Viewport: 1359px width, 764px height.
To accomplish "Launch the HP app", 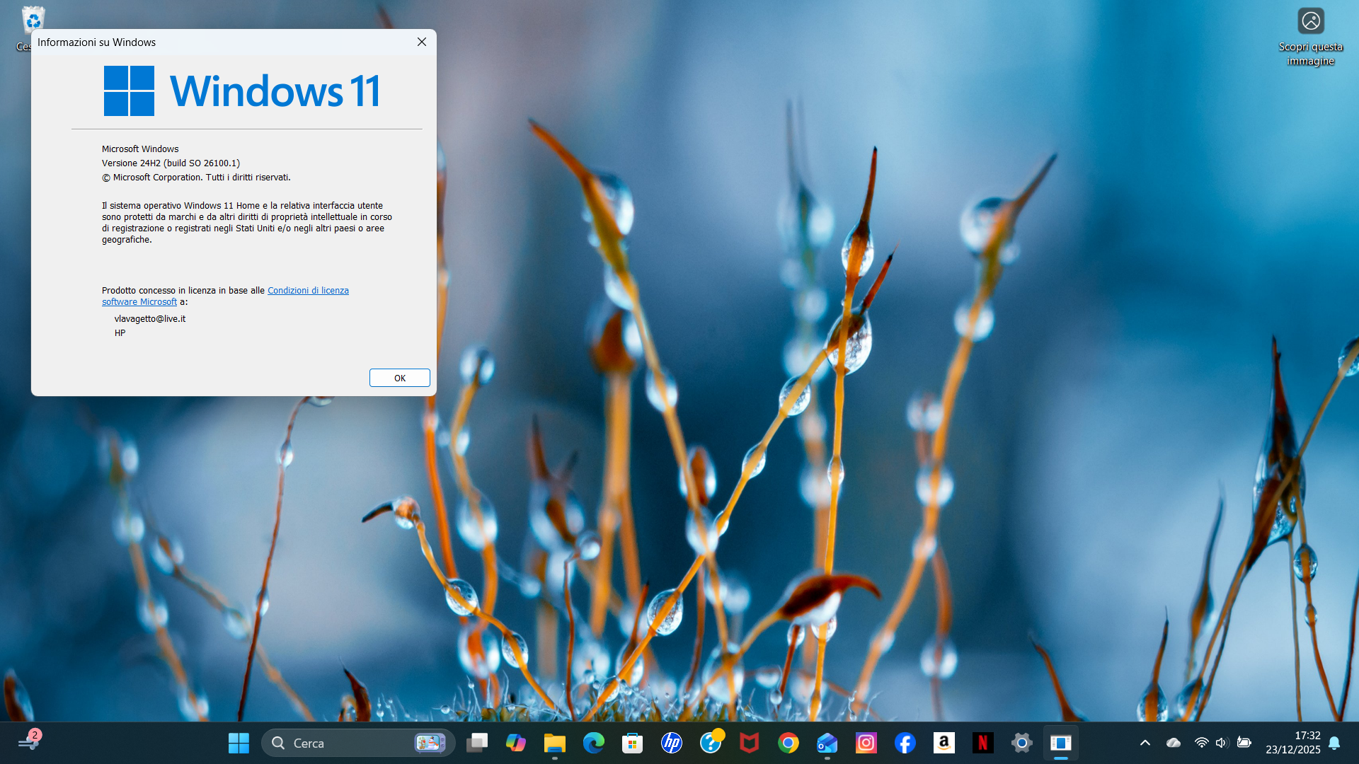I will click(671, 743).
